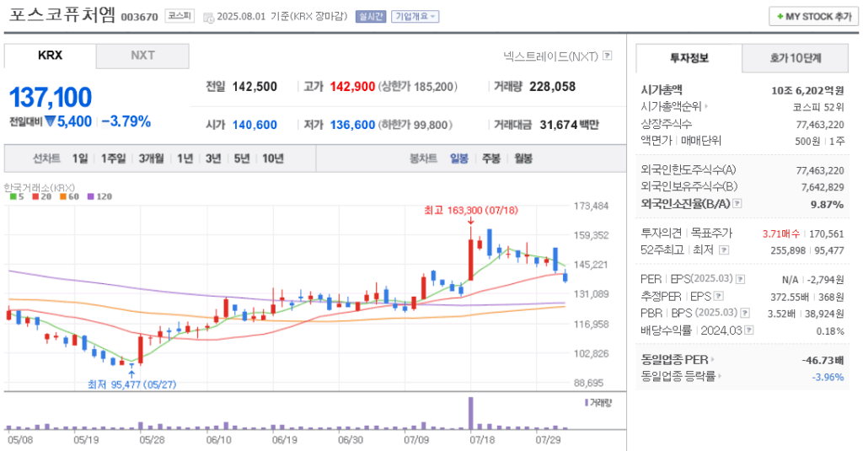Screen dimensions: 863x451
Task: Click the 포스코퓨처엠 stock name heading
Action: pyautogui.click(x=62, y=14)
